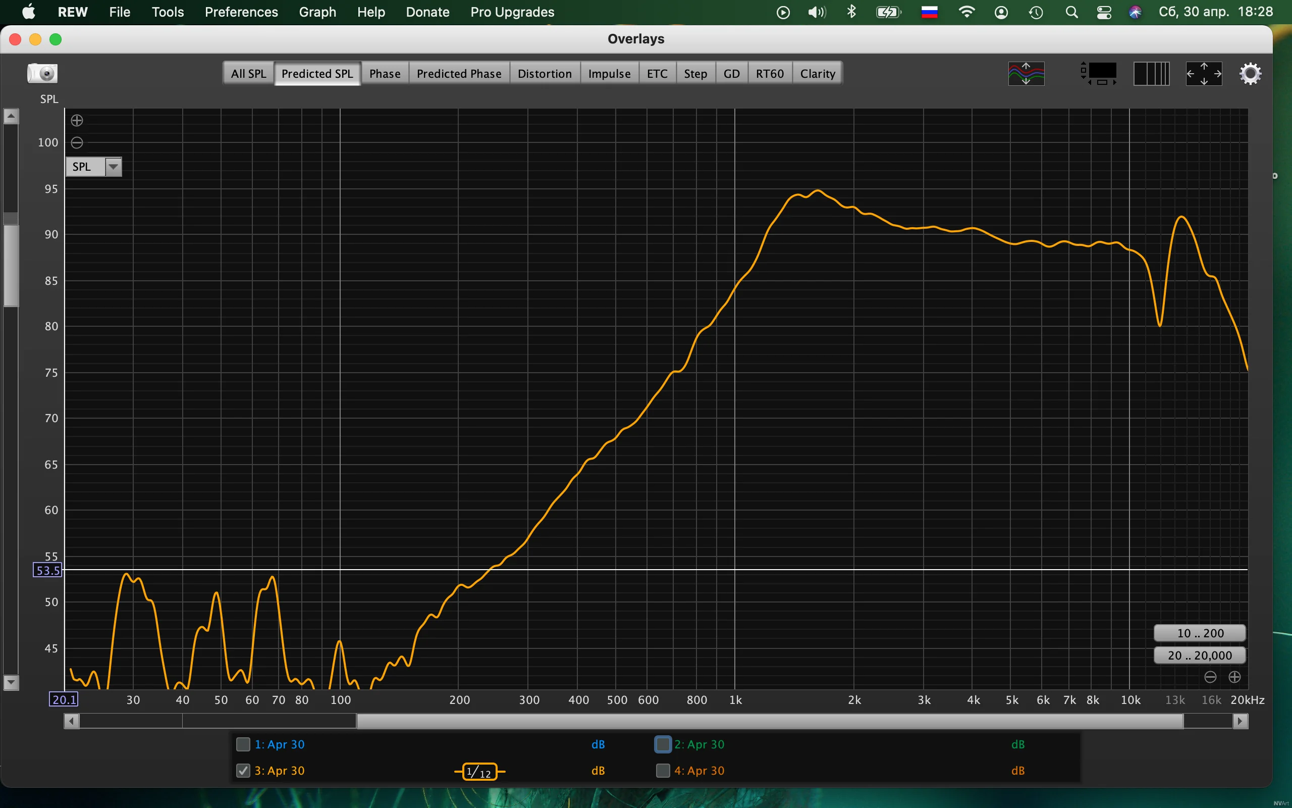1292x808 pixels.
Task: Open the SPL axis dropdown
Action: 113,167
